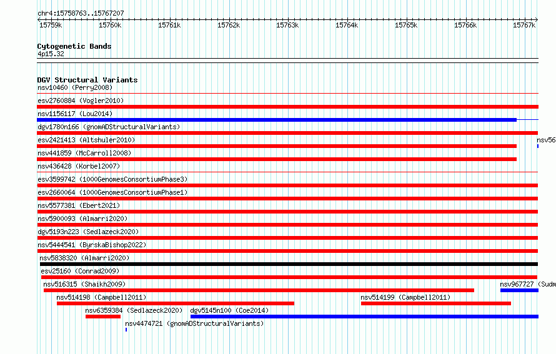Click the 15764k ruler mark
556x354 pixels.
(347, 25)
